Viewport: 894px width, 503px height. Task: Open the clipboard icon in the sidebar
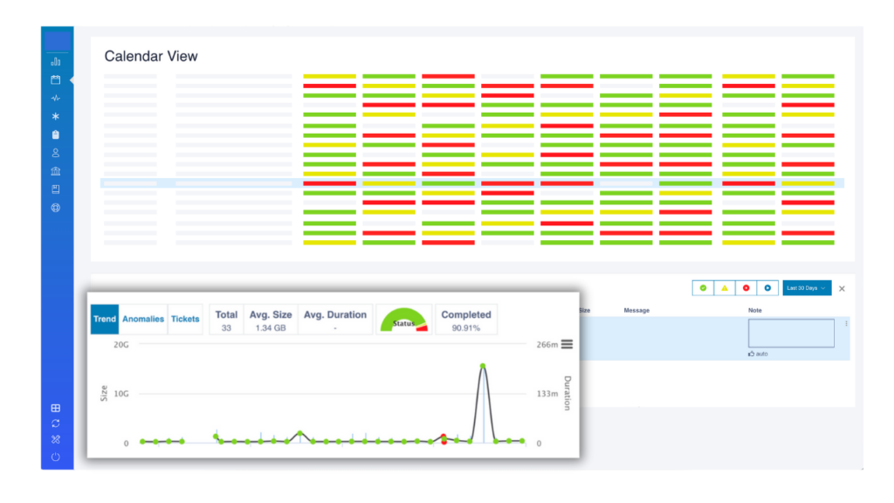(55, 134)
